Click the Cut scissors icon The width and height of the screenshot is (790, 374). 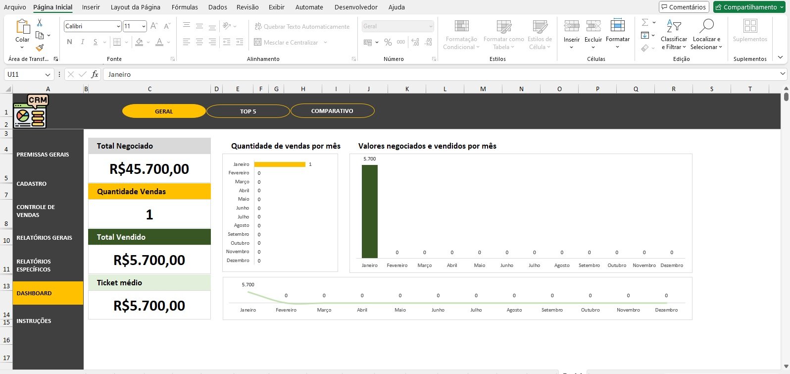[x=40, y=23]
